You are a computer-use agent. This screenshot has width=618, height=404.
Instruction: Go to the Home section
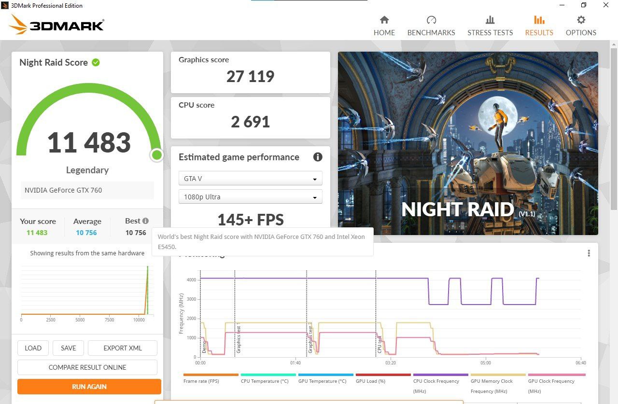coord(384,26)
